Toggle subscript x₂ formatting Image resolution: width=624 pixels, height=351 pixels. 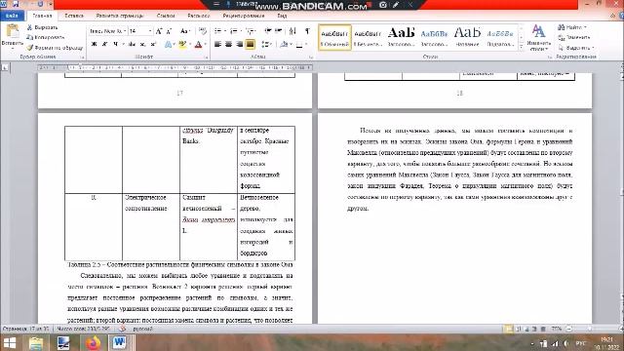pyautogui.click(x=143, y=44)
